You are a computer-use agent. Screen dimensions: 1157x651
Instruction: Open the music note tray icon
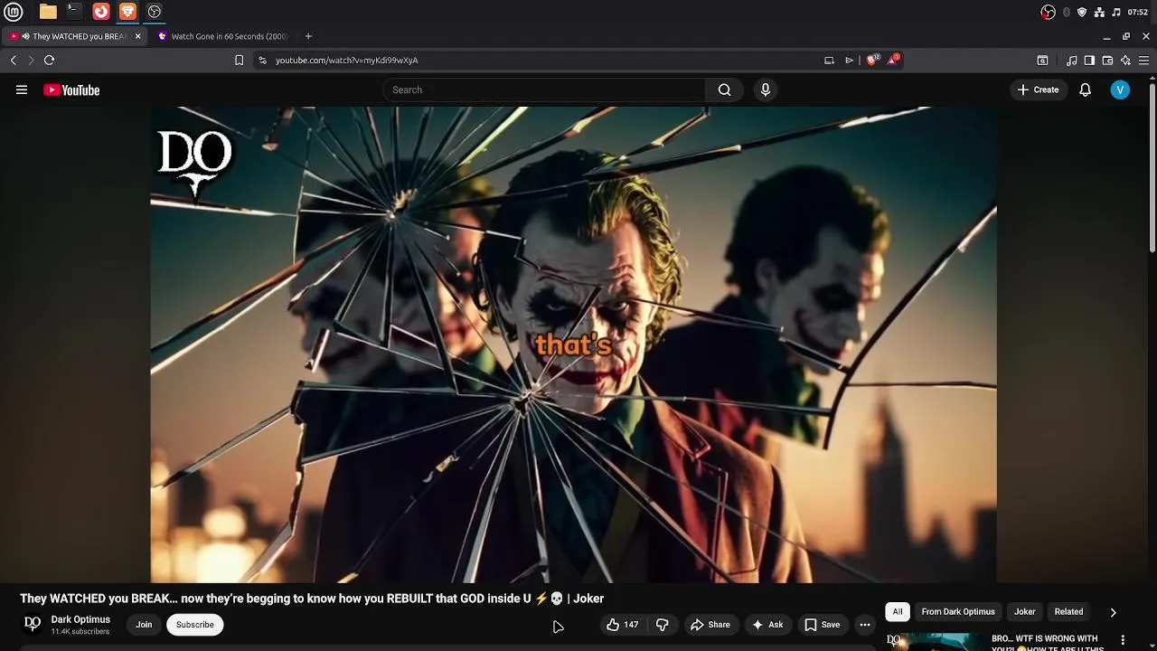[1116, 12]
